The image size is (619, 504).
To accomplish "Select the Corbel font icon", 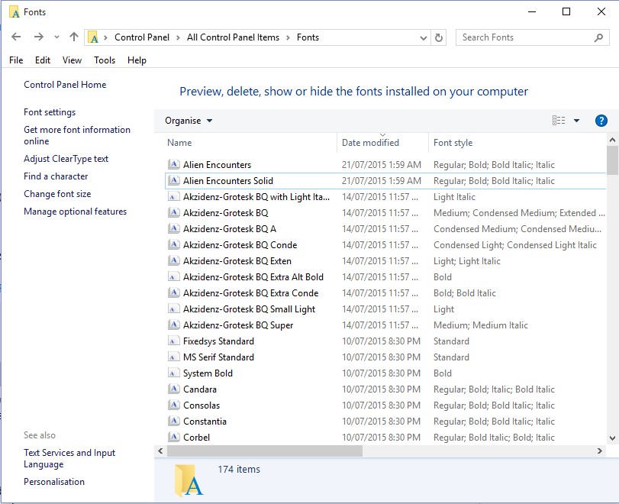I will click(173, 438).
